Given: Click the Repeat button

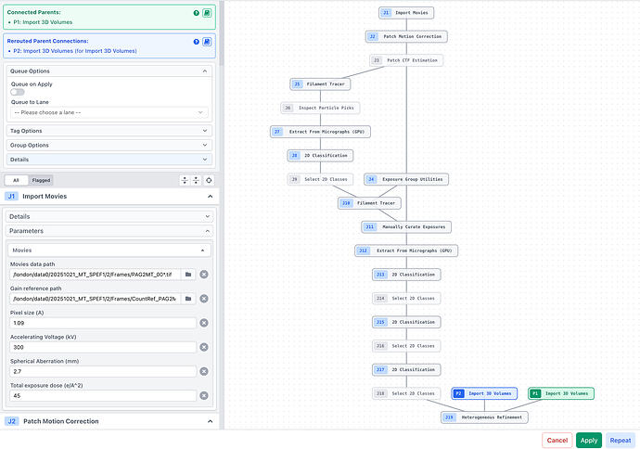Looking at the screenshot, I should (x=620, y=441).
